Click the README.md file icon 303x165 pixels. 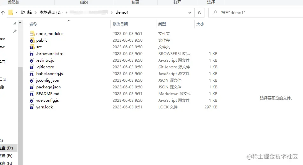click(x=32, y=94)
